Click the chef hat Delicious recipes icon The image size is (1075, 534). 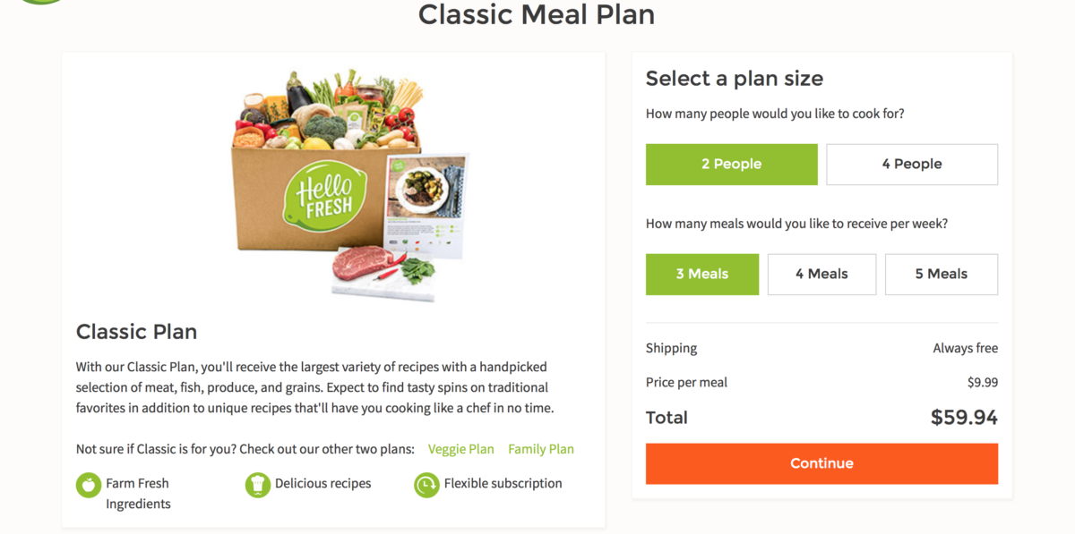click(x=257, y=485)
